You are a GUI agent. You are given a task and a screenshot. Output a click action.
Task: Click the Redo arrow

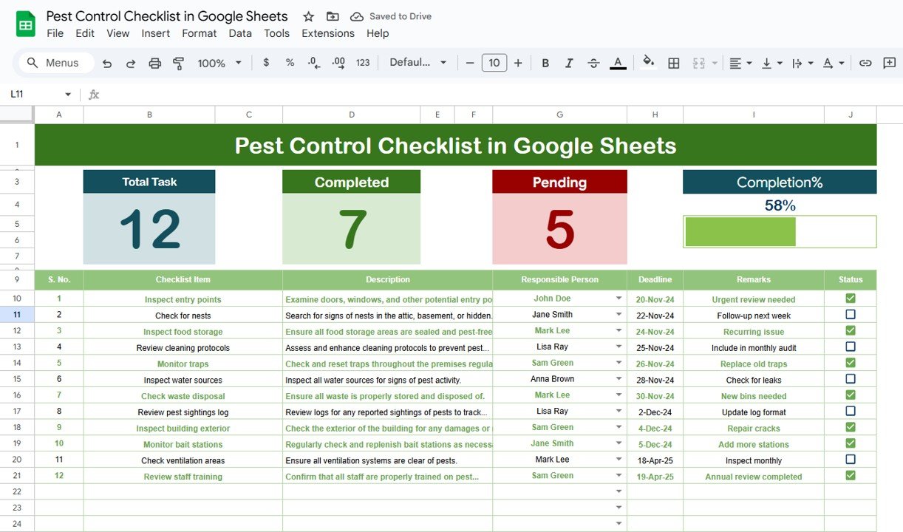click(131, 64)
